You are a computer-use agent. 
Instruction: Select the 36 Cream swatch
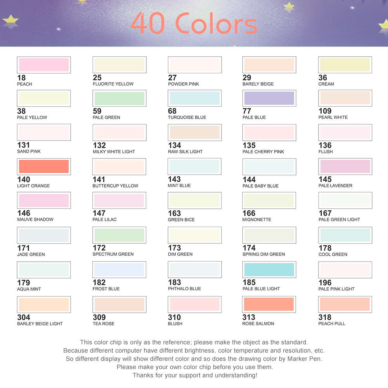point(345,65)
